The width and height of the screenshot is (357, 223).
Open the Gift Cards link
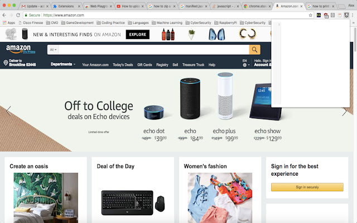pos(144,65)
